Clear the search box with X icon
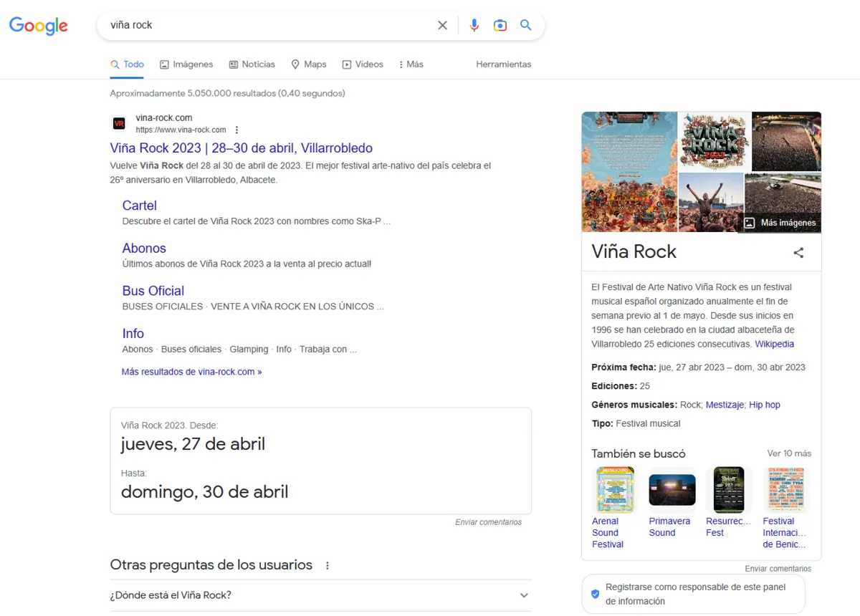This screenshot has width=860, height=616. pyautogui.click(x=442, y=25)
